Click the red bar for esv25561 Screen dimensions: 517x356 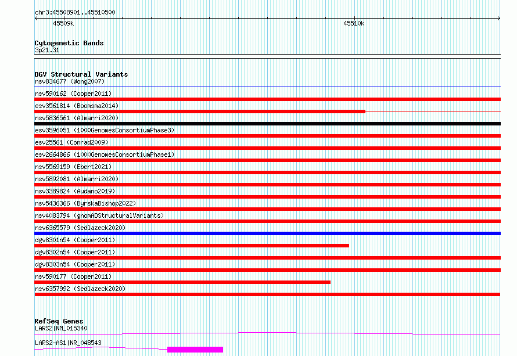[267, 148]
